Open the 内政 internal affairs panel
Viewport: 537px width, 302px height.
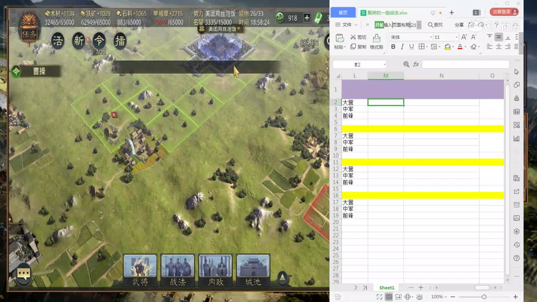tap(216, 271)
